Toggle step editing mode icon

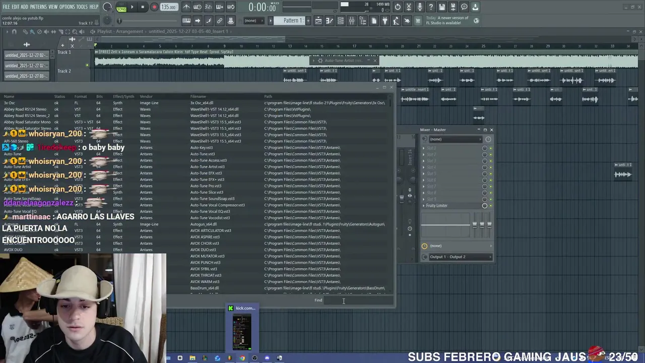[x=209, y=21]
